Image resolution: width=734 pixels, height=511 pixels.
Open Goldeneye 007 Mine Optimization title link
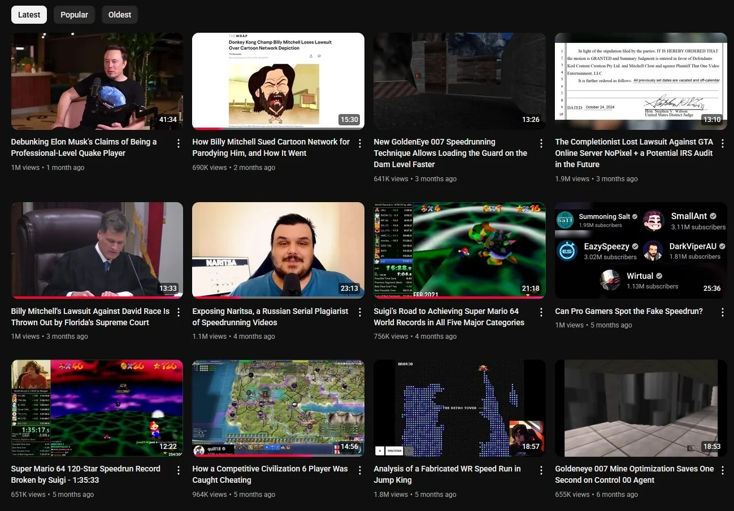coord(635,474)
